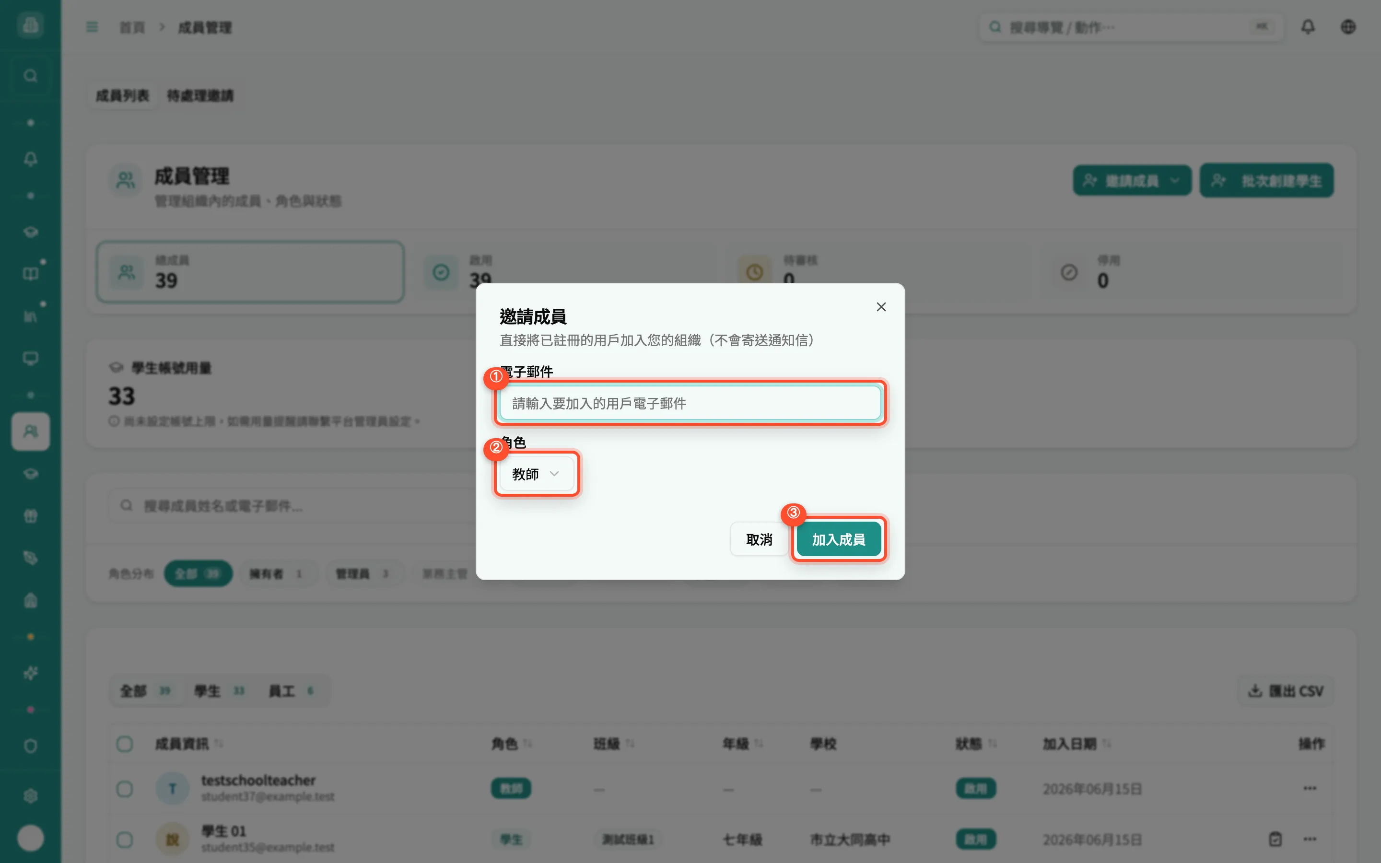Open the sidebar building icon
1381x863 pixels.
coord(30,600)
